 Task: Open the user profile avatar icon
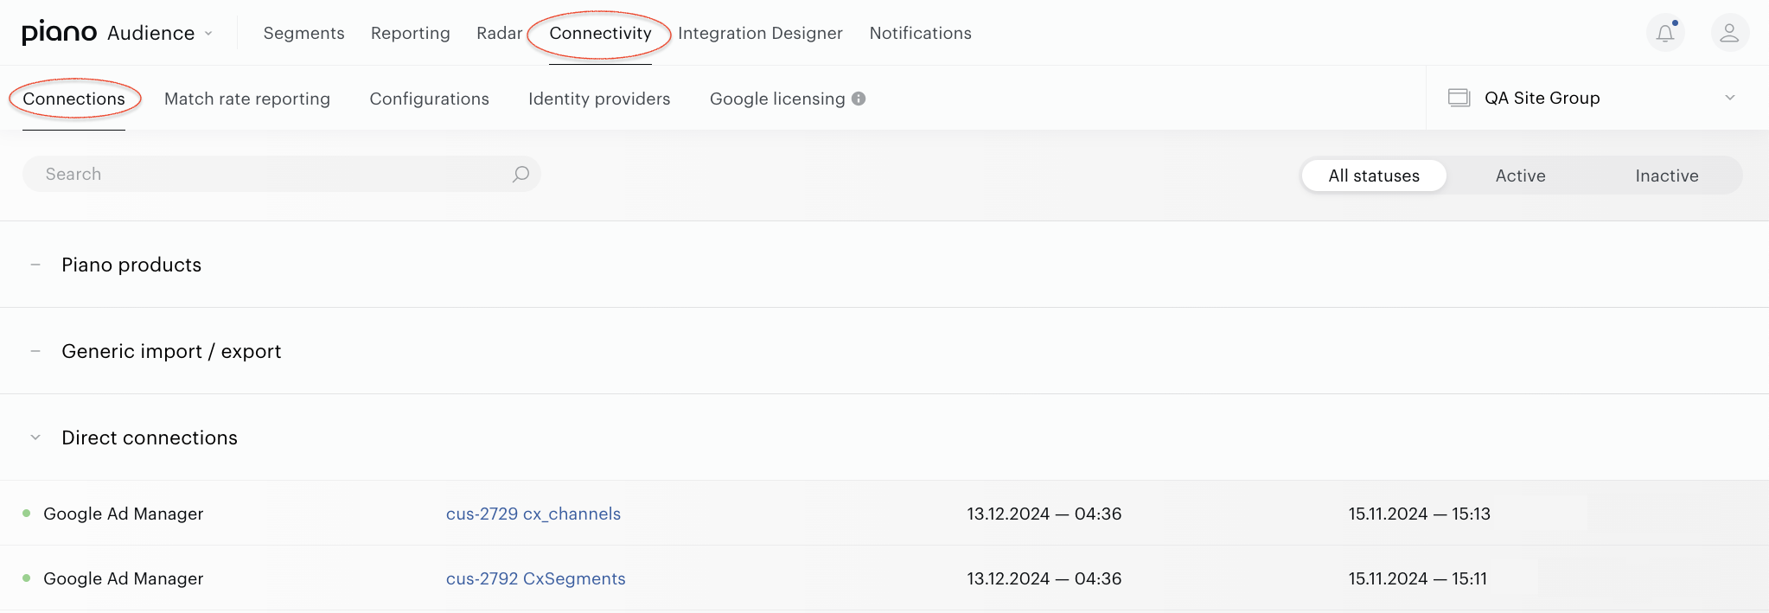[x=1729, y=33]
